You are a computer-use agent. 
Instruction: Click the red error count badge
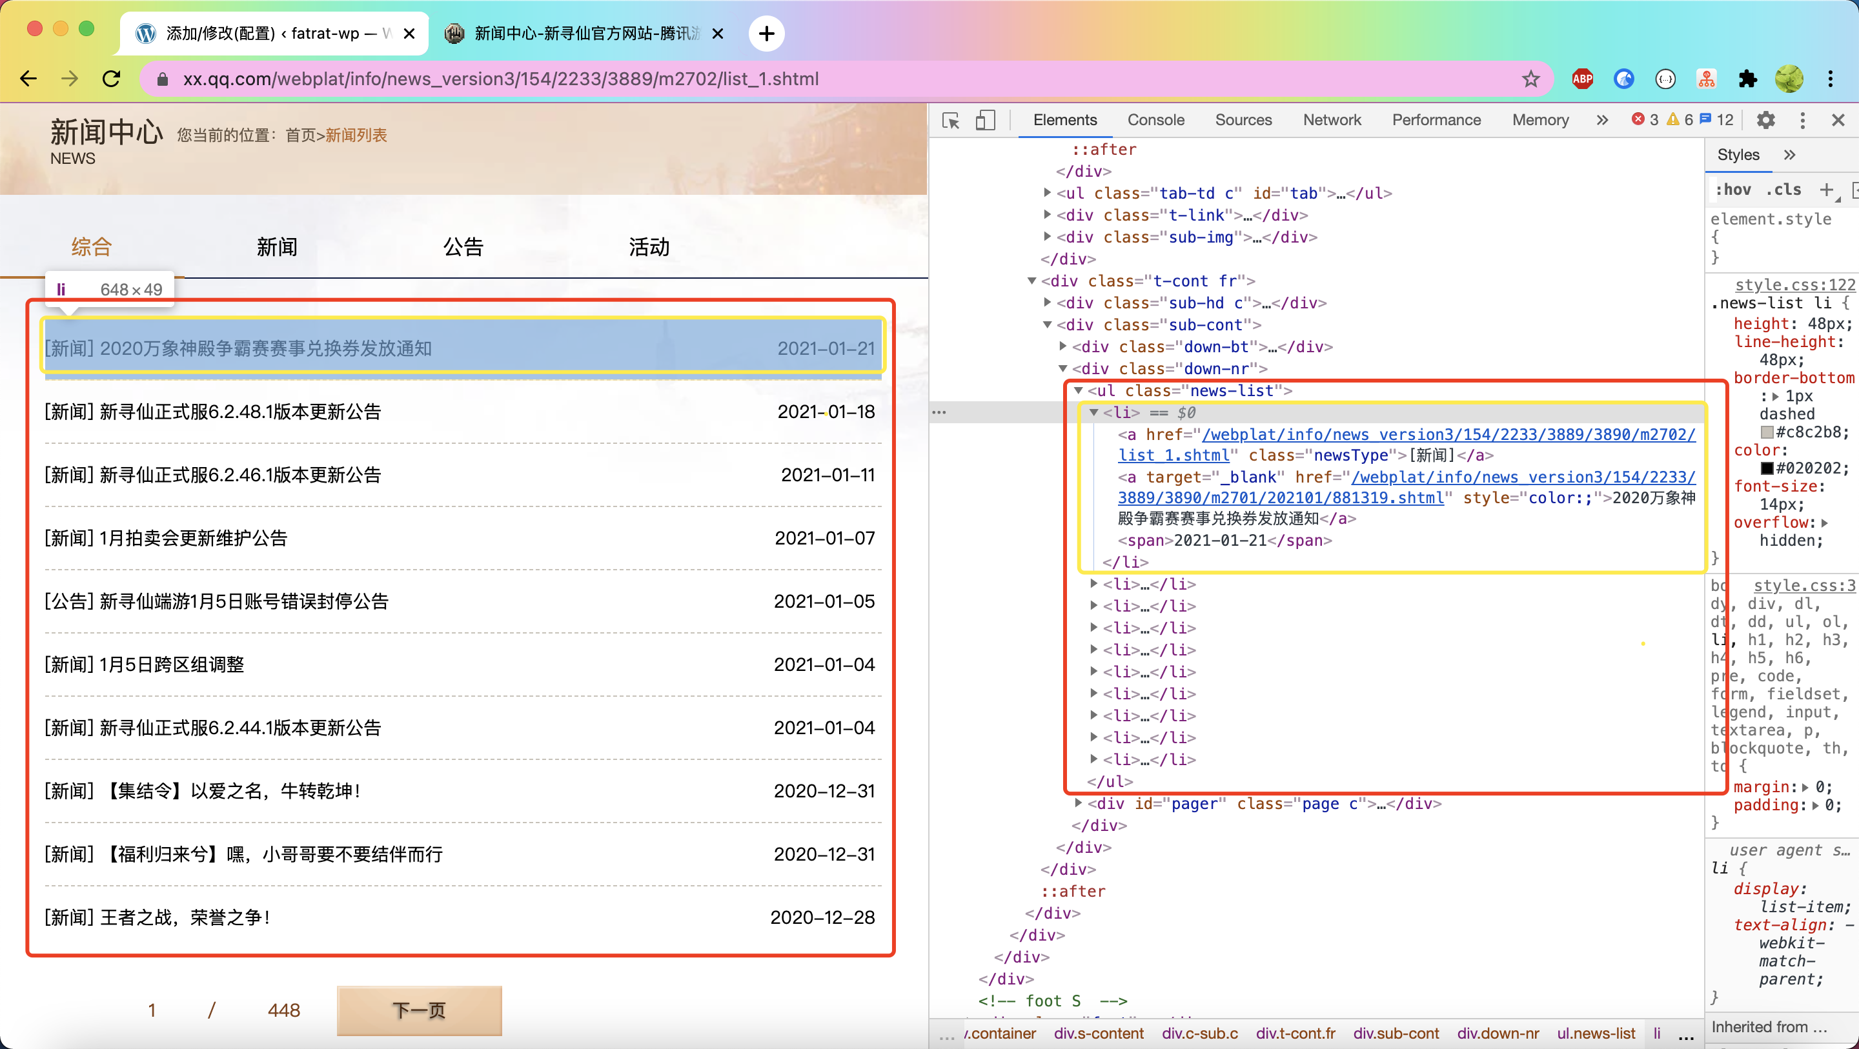coord(1645,120)
